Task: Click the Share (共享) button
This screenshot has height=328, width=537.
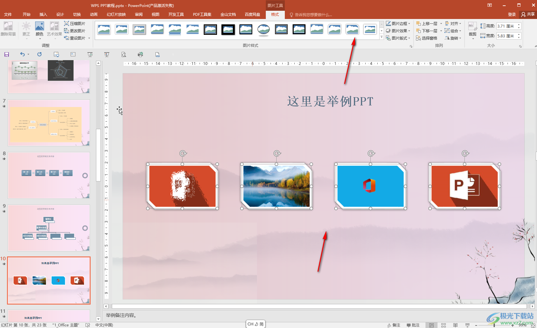Action: pos(528,15)
